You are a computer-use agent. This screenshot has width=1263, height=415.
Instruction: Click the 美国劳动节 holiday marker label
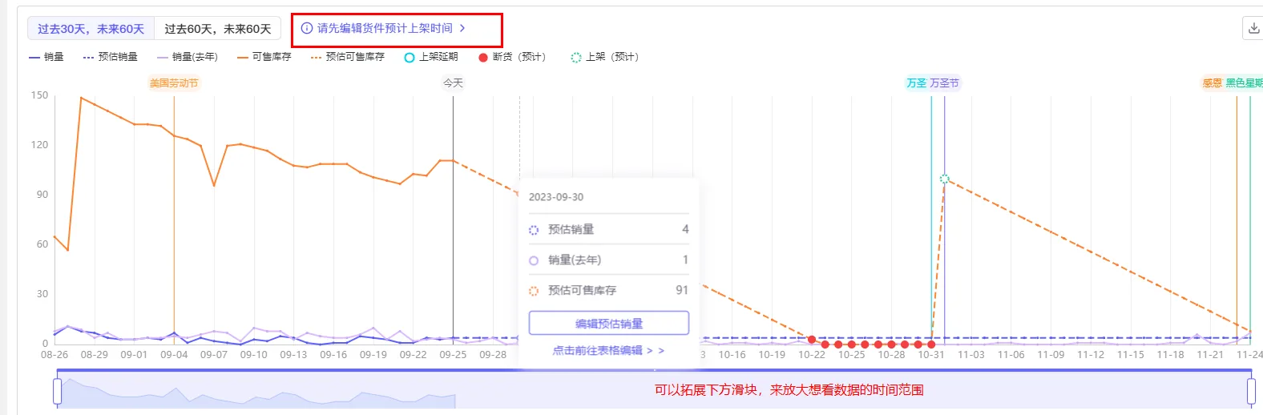(174, 83)
